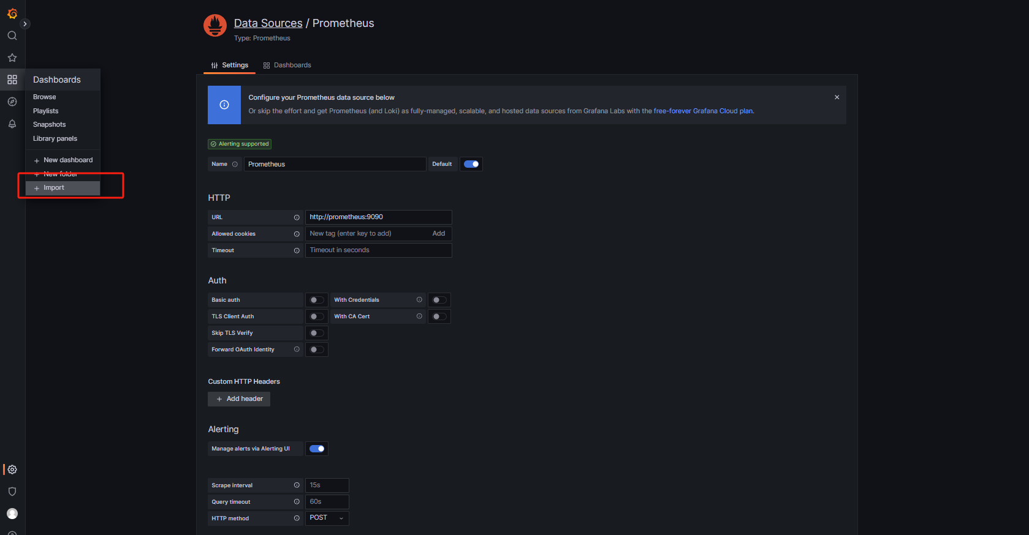Switch to the Settings tab
The height and width of the screenshot is (535, 1029).
(x=229, y=65)
